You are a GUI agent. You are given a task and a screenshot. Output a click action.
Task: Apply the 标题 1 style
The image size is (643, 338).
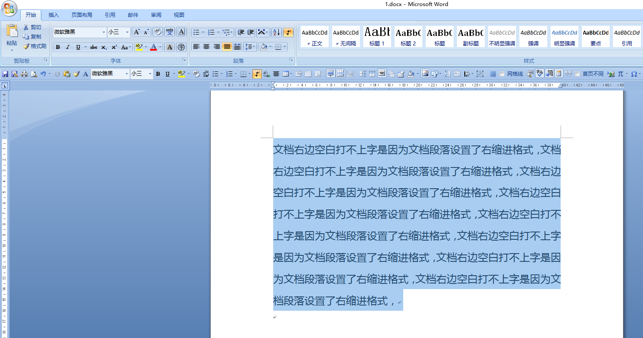click(x=377, y=36)
